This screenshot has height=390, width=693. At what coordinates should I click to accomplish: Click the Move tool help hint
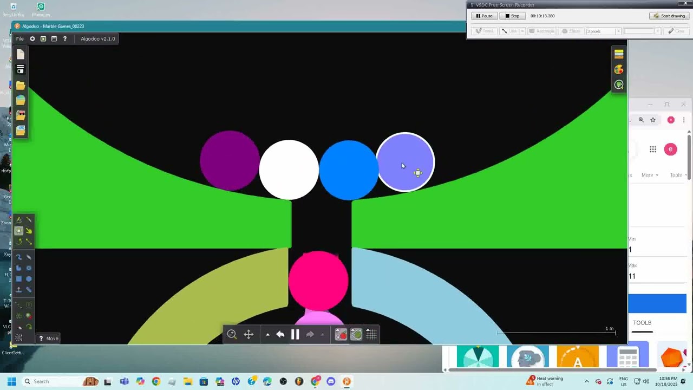click(49, 339)
